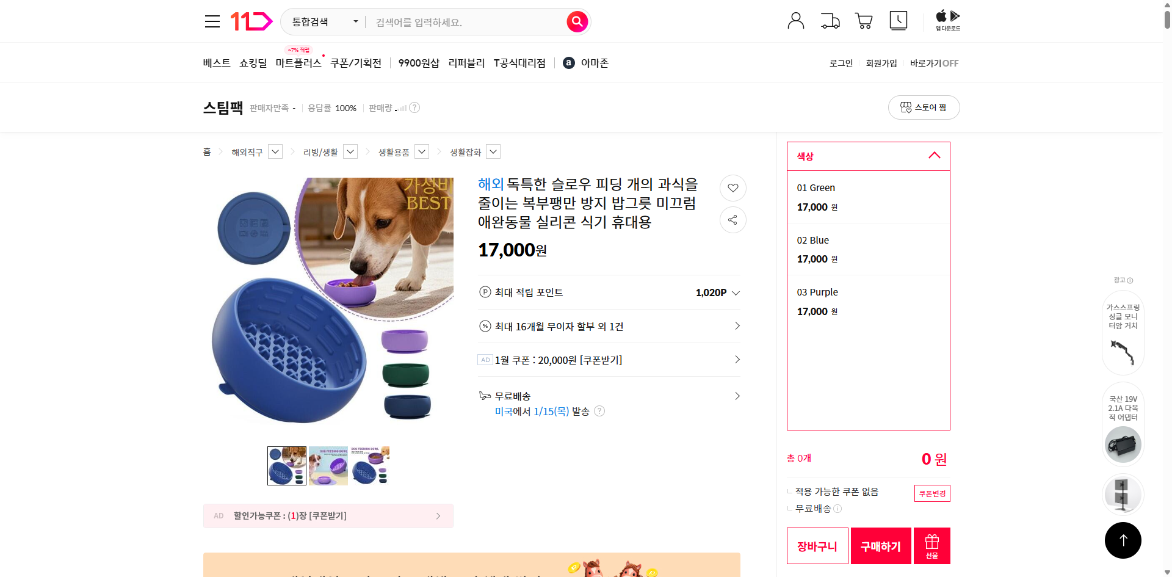Image resolution: width=1172 pixels, height=577 pixels.
Task: Open the recently viewed items clock icon
Action: pos(898,20)
